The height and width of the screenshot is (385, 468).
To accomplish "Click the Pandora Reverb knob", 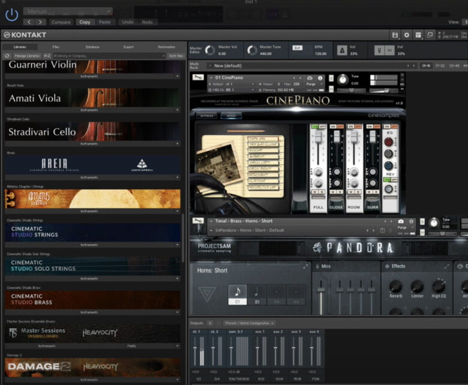I will click(395, 286).
